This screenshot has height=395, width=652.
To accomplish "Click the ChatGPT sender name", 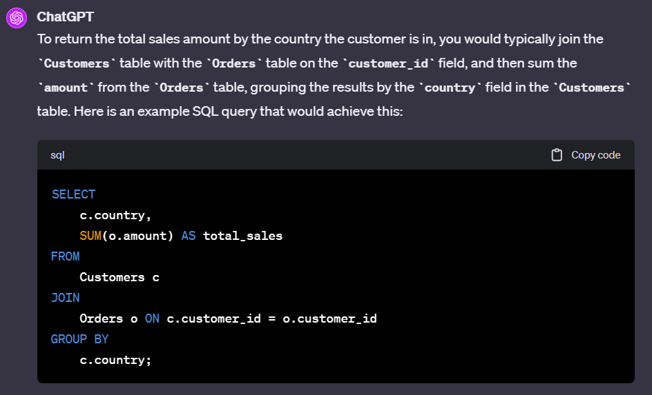I will (x=65, y=17).
